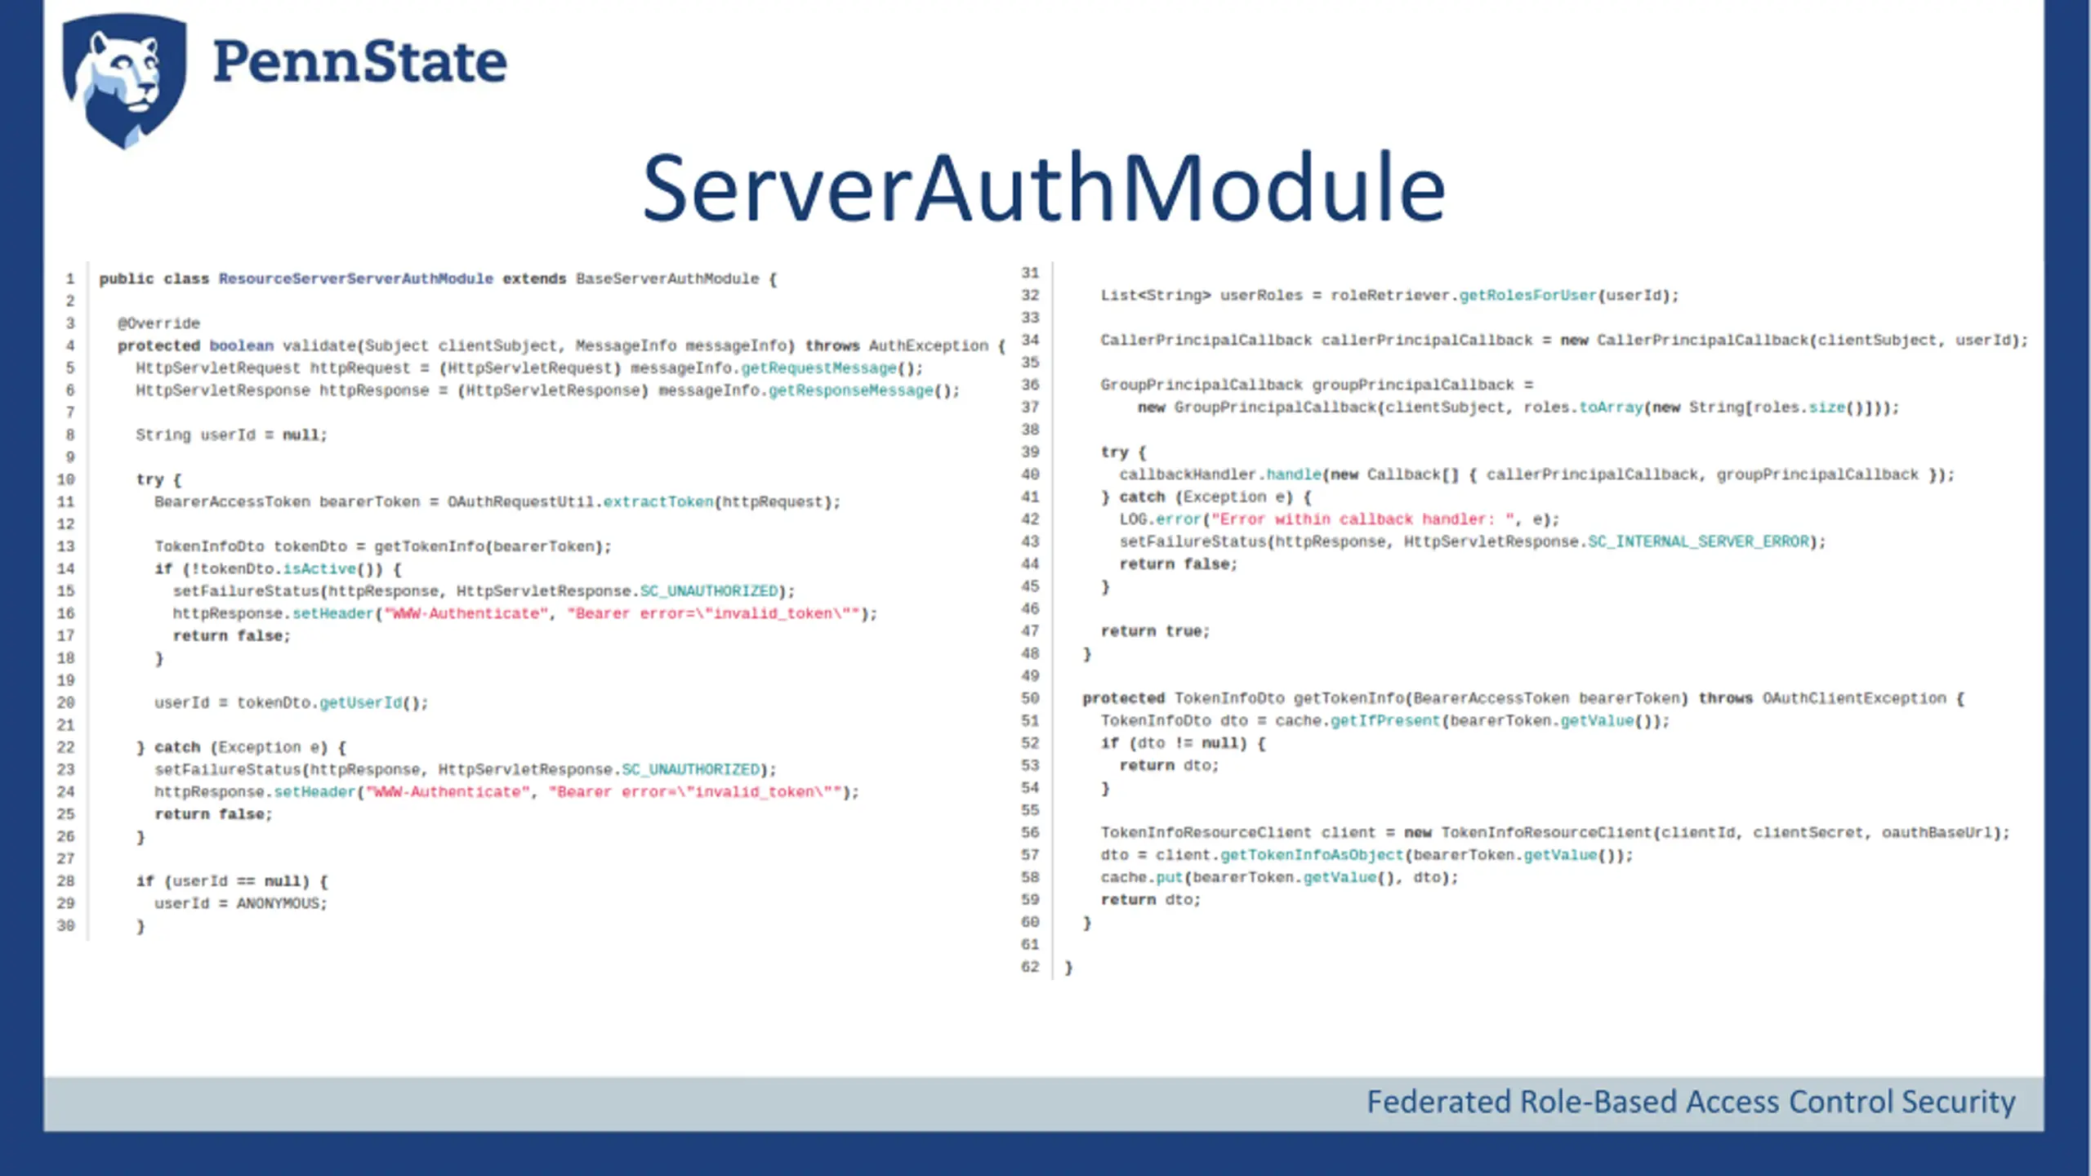Viewport: 2091px width, 1176px height.
Task: Click userId = ANONYMOUS on line 29
Action: [x=241, y=904]
